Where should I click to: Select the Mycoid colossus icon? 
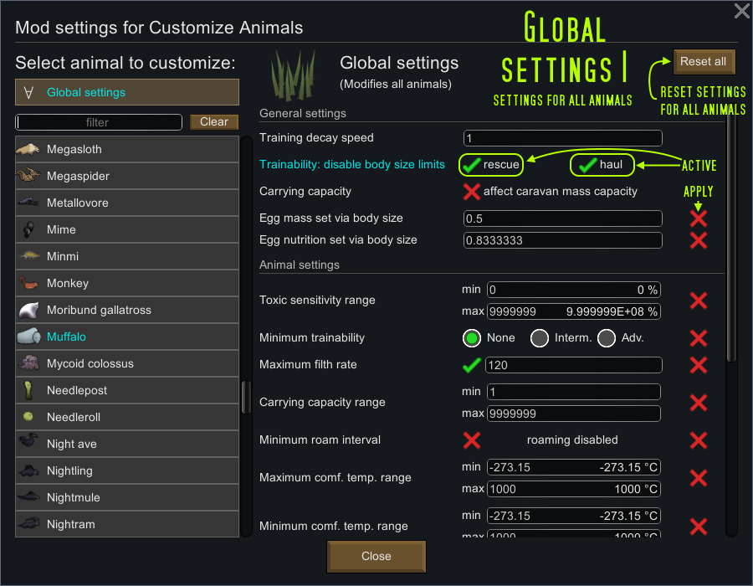click(28, 363)
